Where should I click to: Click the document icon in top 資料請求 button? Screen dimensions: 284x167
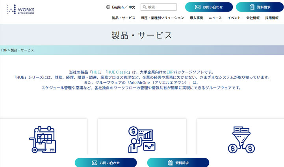252,7
